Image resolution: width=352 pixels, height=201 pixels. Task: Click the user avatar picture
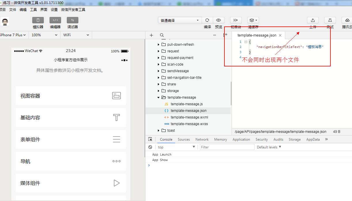point(5,22)
